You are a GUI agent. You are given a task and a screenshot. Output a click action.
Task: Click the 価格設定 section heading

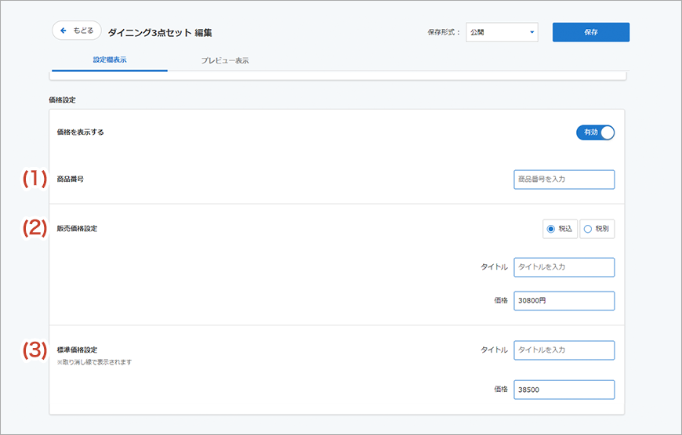[62, 100]
